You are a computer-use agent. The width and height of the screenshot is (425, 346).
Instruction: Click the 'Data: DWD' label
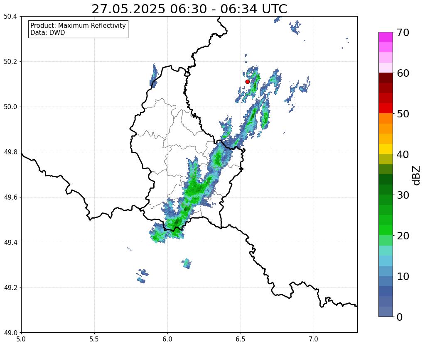click(48, 33)
